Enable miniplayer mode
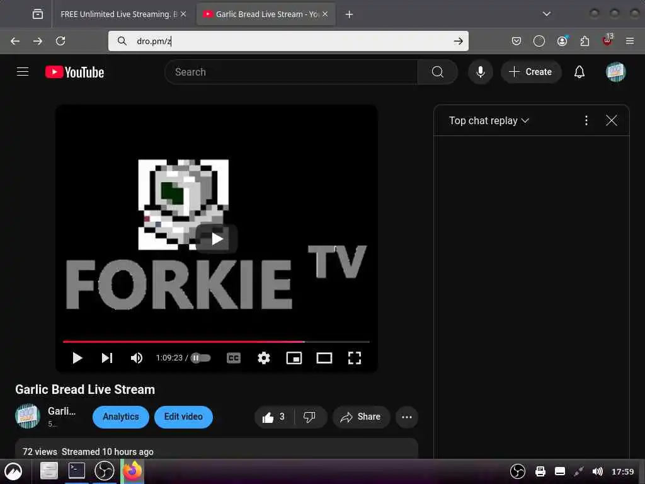 pos(294,358)
